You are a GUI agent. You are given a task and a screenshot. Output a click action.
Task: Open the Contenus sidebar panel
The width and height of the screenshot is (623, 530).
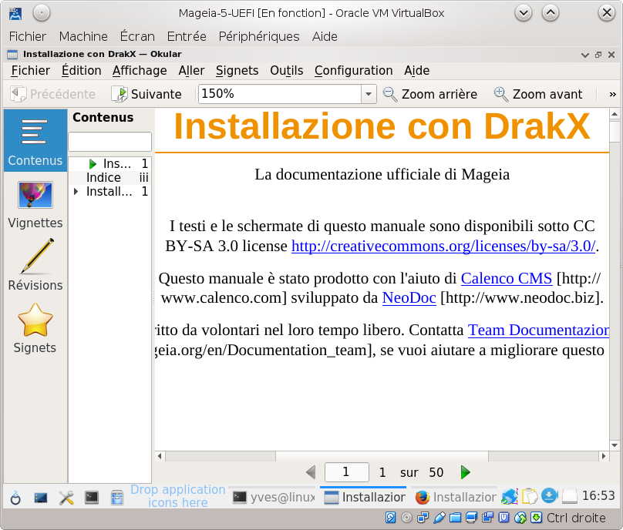click(35, 140)
